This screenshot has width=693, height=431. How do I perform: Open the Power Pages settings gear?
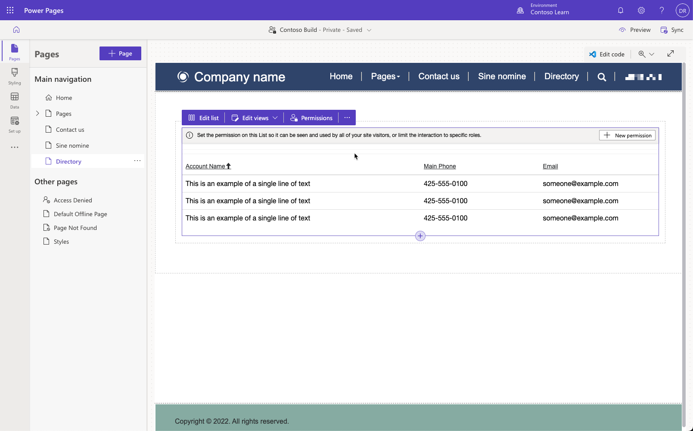(641, 10)
